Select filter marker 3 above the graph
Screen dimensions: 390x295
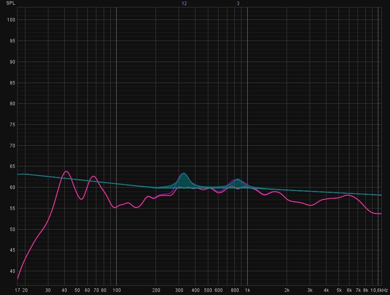pyautogui.click(x=238, y=4)
